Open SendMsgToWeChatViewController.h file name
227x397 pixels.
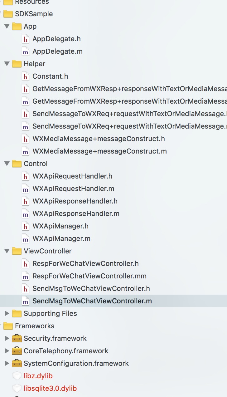click(91, 289)
